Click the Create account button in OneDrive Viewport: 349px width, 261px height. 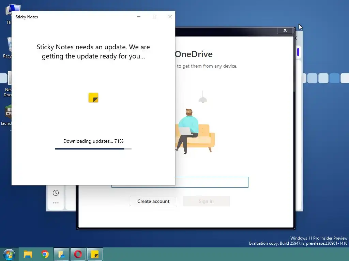point(153,201)
